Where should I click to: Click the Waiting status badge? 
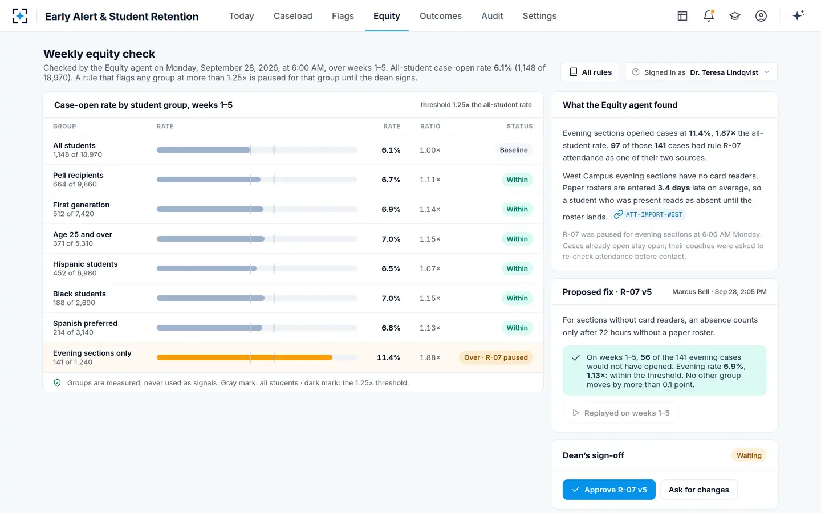tap(749, 455)
